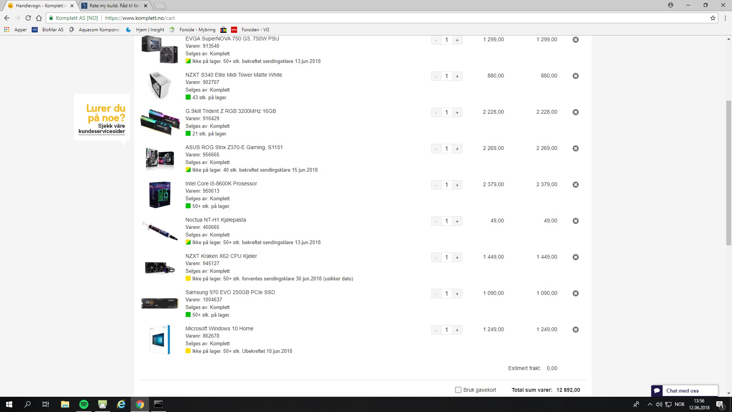
Task: Increase quantity of Intel Core i5-8600K
Action: pyautogui.click(x=457, y=185)
